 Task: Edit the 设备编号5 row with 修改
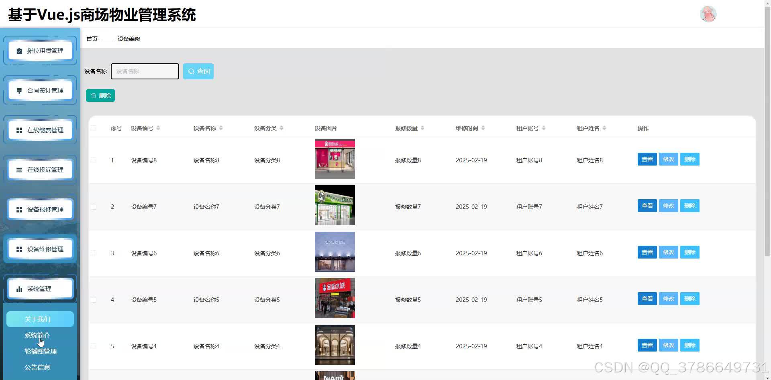pos(669,299)
